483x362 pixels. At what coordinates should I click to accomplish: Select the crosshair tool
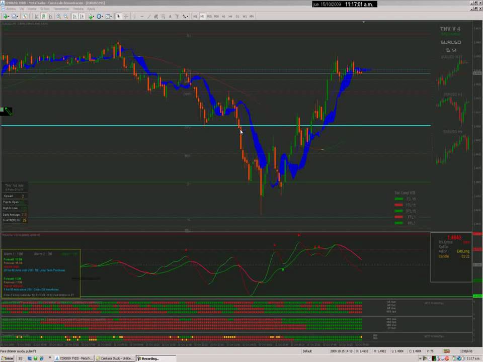point(126,16)
